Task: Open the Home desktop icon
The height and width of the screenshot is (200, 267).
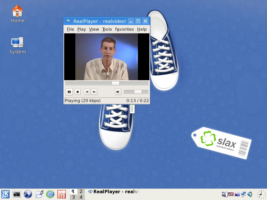Action: (x=17, y=14)
